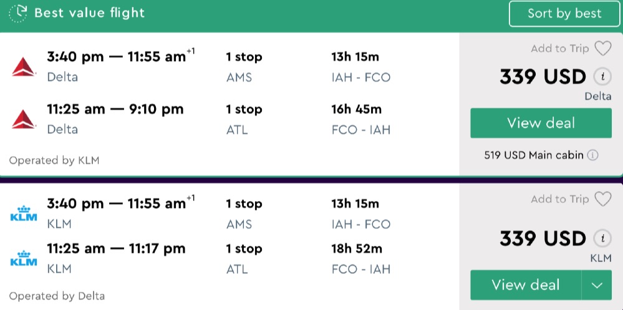View deal for the KLM flight
Image resolution: width=623 pixels, height=310 pixels.
pos(525,285)
